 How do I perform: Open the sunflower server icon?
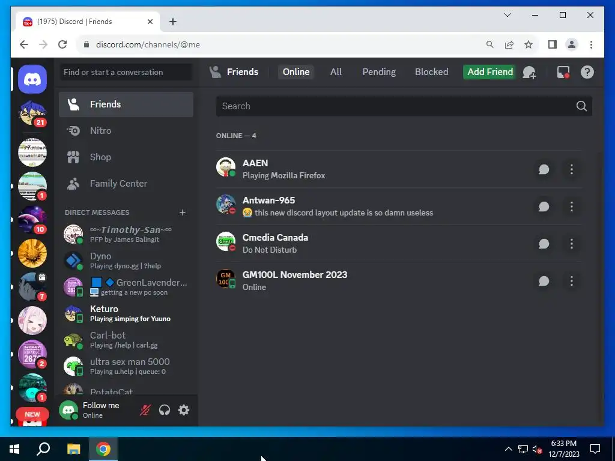32,254
